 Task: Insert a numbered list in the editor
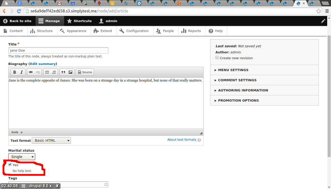click(x=54, y=72)
